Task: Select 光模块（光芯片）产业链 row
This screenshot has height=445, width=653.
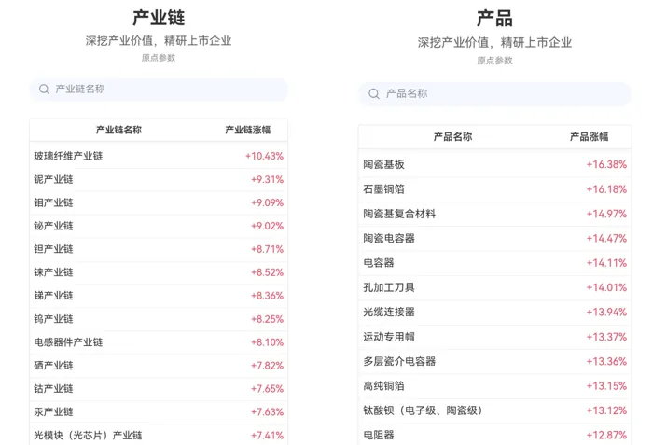Action: (159, 435)
